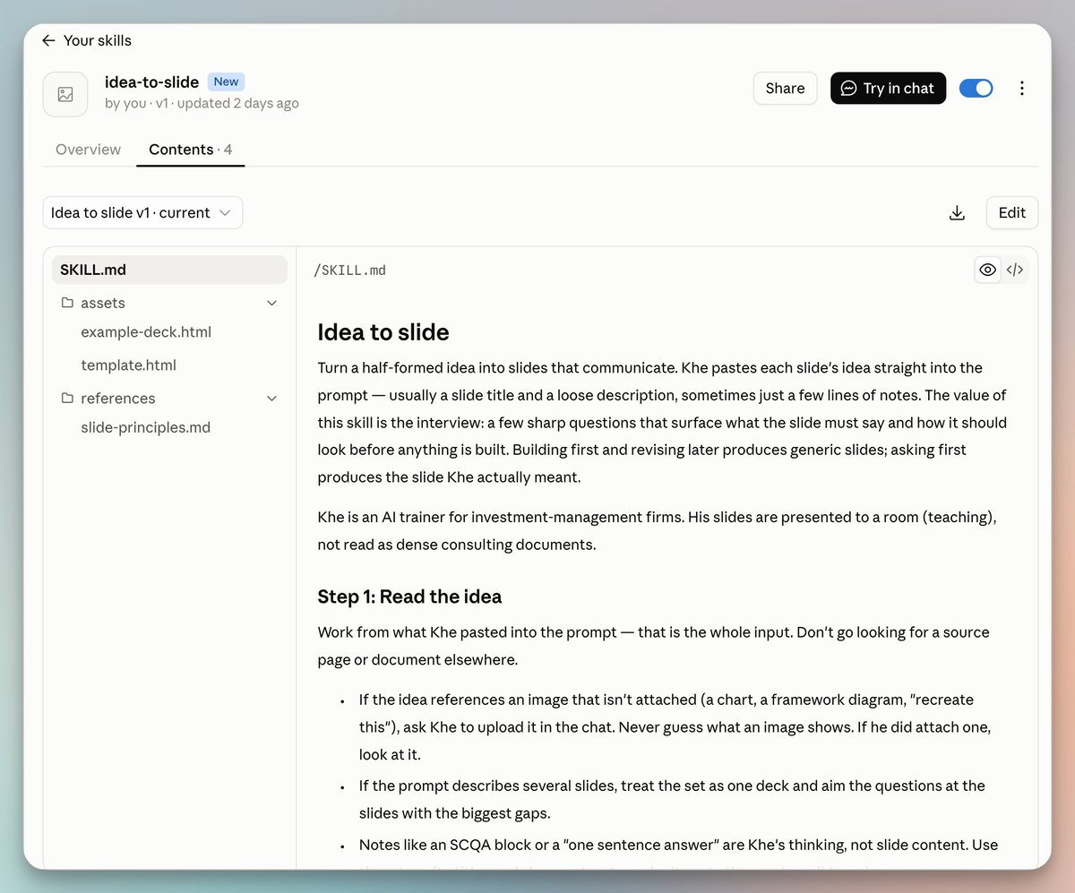
Task: Open the Idea to slide v1 version dropdown
Action: (x=142, y=213)
